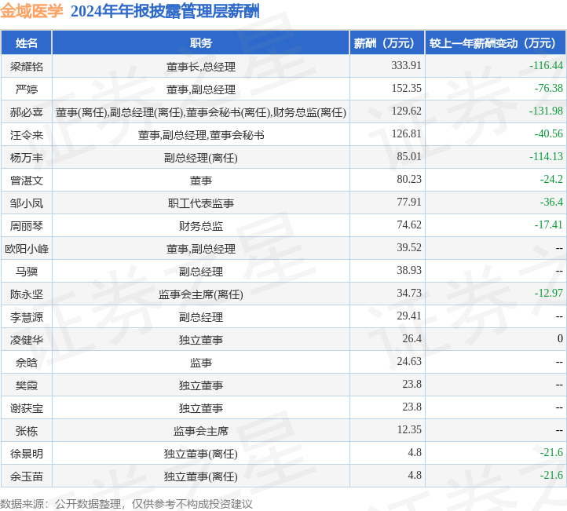This screenshot has width=567, height=511.
Task: Select the name 谢获宝
Action: 27,408
